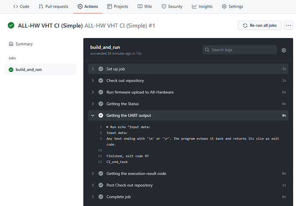This screenshot has width=296, height=206.
Task: Click the log settings gear icon
Action: click(284, 50)
